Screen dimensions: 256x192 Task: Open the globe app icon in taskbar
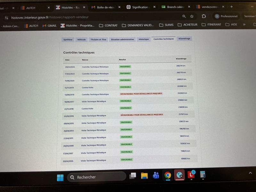coord(179,175)
